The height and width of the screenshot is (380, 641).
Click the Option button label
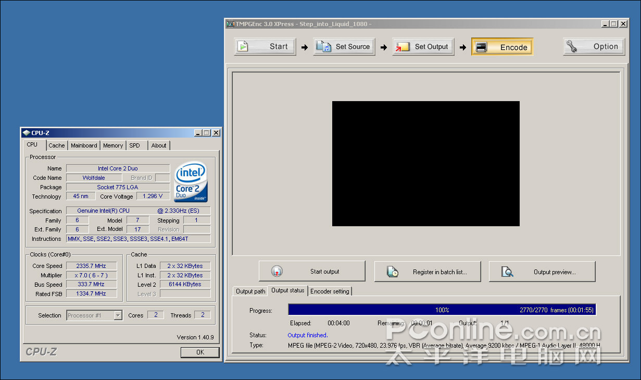(606, 46)
